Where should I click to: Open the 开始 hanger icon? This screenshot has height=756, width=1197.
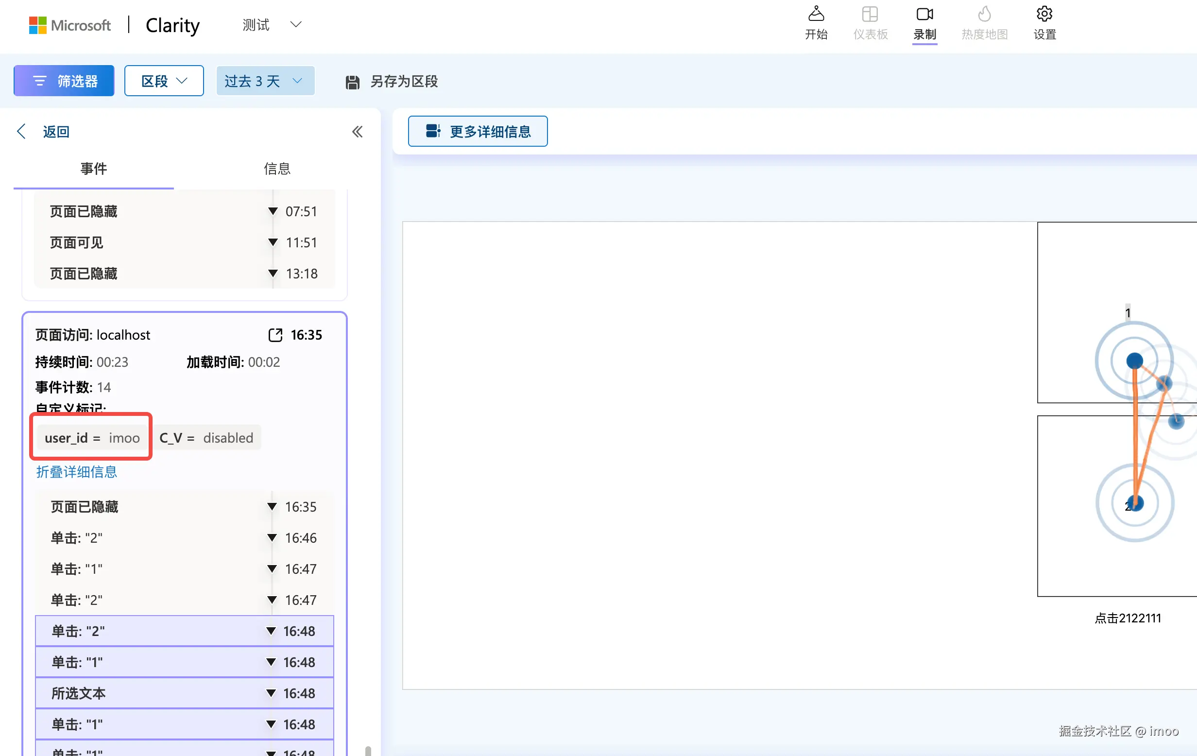pos(816,15)
